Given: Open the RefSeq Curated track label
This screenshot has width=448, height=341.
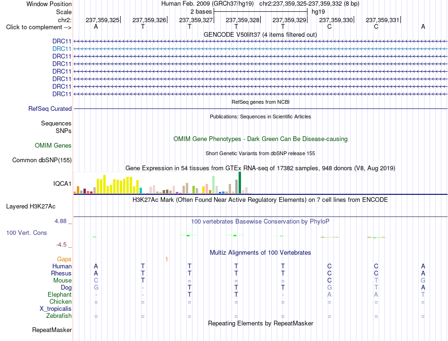Looking at the screenshot, I should pos(50,108).
